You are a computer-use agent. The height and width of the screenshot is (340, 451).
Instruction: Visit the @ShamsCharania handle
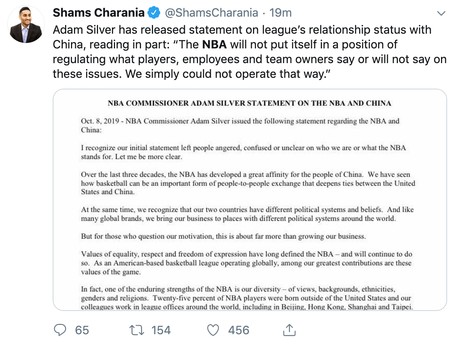(x=212, y=13)
